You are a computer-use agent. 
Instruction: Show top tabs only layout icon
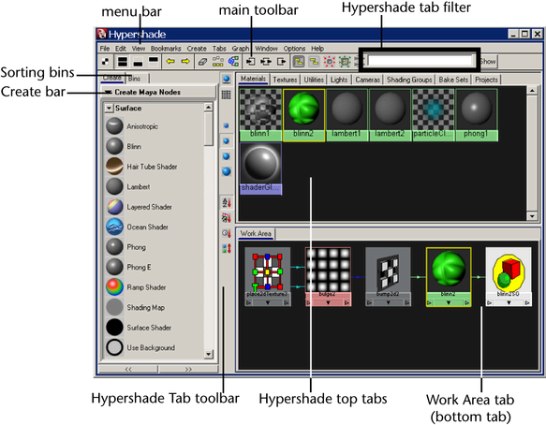coord(154,62)
